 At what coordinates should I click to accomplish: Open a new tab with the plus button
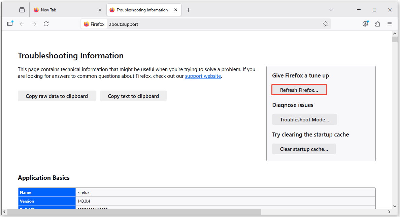188,10
